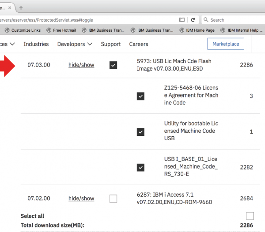Click the Marketplace button

(x=226, y=44)
